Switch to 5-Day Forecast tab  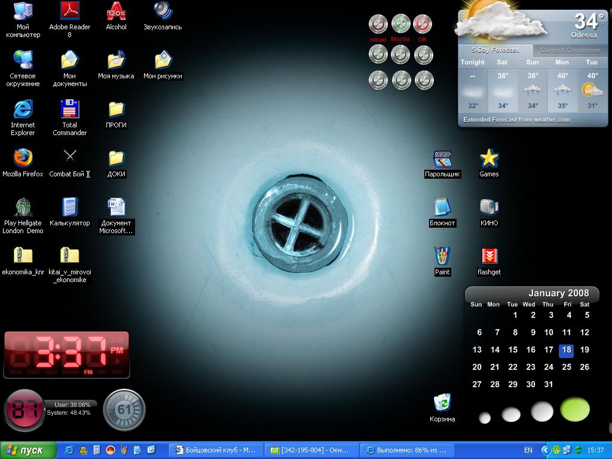(x=495, y=50)
